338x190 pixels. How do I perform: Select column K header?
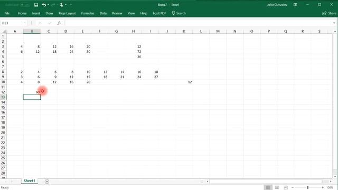click(184, 31)
